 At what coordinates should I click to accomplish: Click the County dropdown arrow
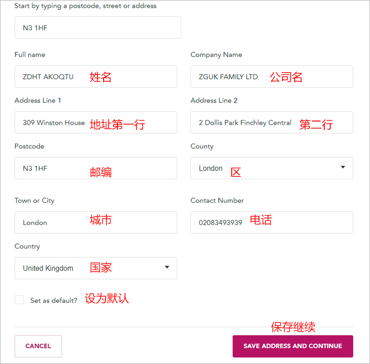click(343, 167)
